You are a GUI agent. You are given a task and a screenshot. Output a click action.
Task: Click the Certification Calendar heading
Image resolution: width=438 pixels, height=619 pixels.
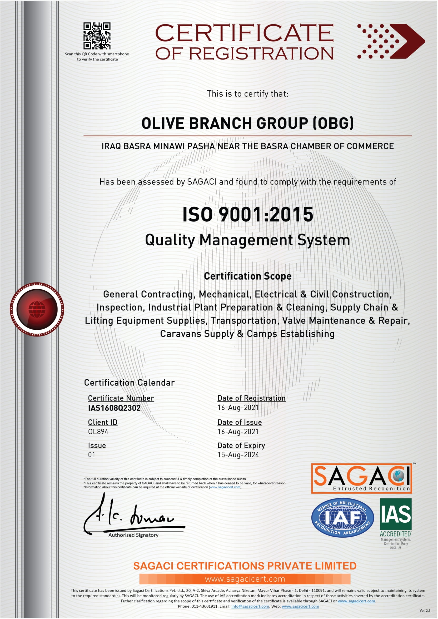pos(129,383)
